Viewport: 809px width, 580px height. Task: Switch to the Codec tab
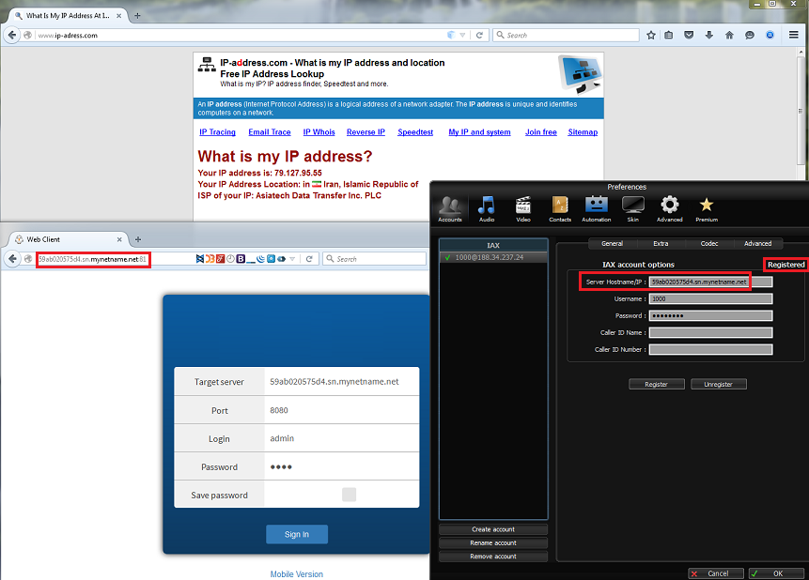click(x=709, y=244)
